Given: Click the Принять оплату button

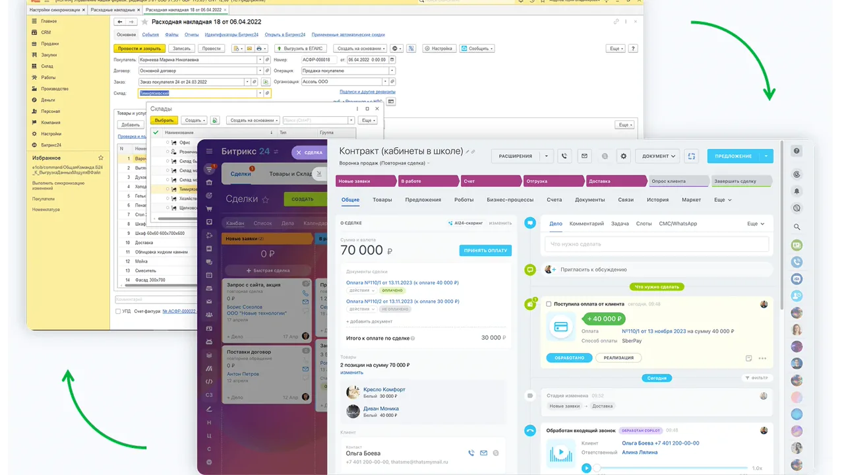Looking at the screenshot, I should pyautogui.click(x=485, y=251).
